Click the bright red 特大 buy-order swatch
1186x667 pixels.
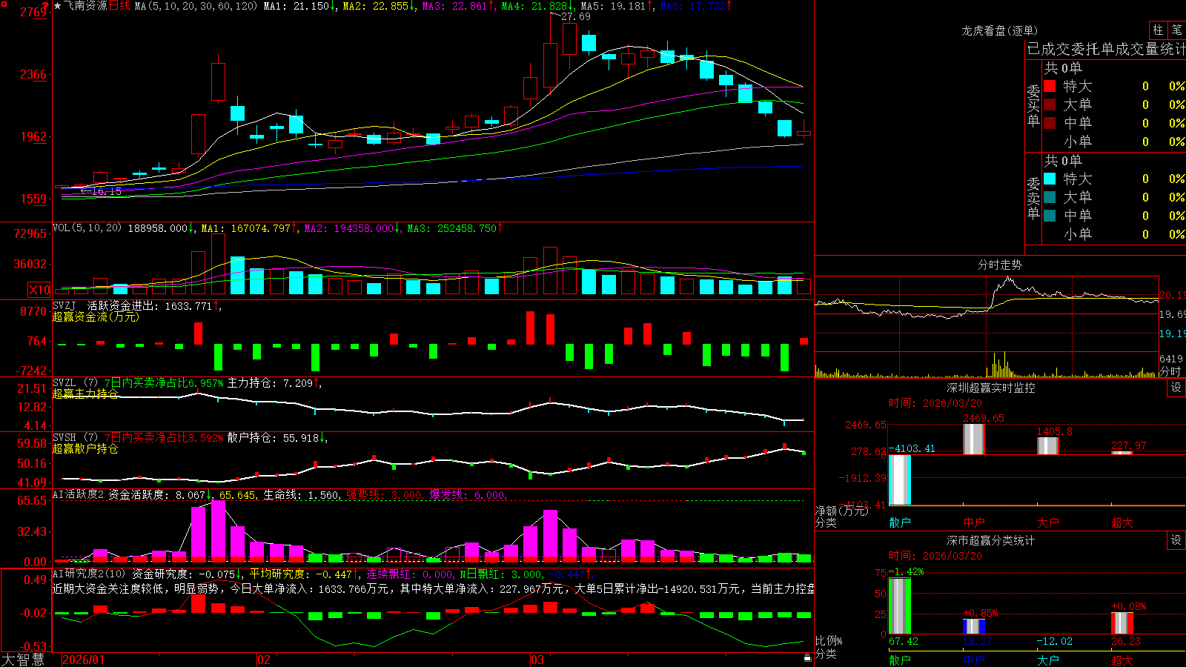coord(1050,86)
